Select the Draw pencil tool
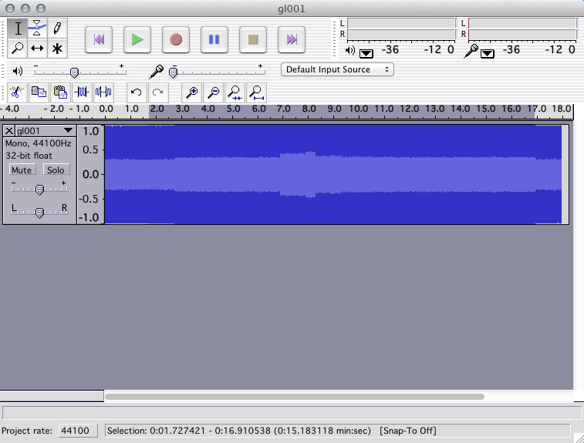The width and height of the screenshot is (584, 443). point(57,28)
